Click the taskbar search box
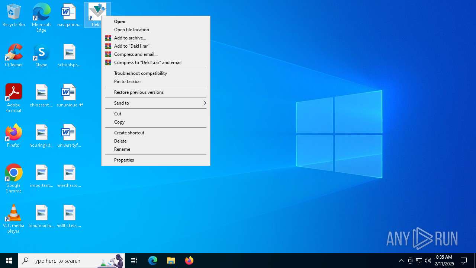Image resolution: width=476 pixels, height=268 pixels. coord(71,261)
